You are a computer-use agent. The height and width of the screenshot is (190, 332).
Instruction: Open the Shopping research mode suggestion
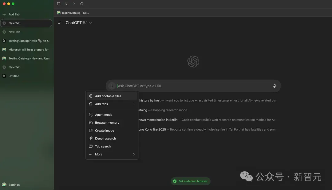pos(163,110)
